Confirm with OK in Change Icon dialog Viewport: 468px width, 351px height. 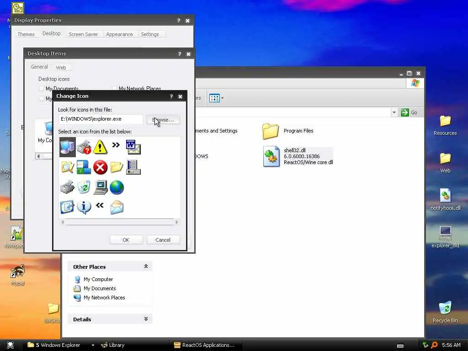click(x=126, y=240)
